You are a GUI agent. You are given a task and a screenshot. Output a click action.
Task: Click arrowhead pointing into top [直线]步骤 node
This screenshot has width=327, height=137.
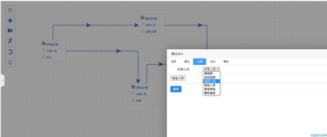[x=136, y=25]
